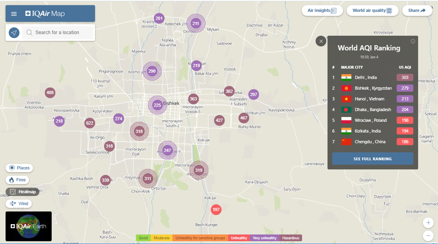Click the info icon in ranking panel

413,41
